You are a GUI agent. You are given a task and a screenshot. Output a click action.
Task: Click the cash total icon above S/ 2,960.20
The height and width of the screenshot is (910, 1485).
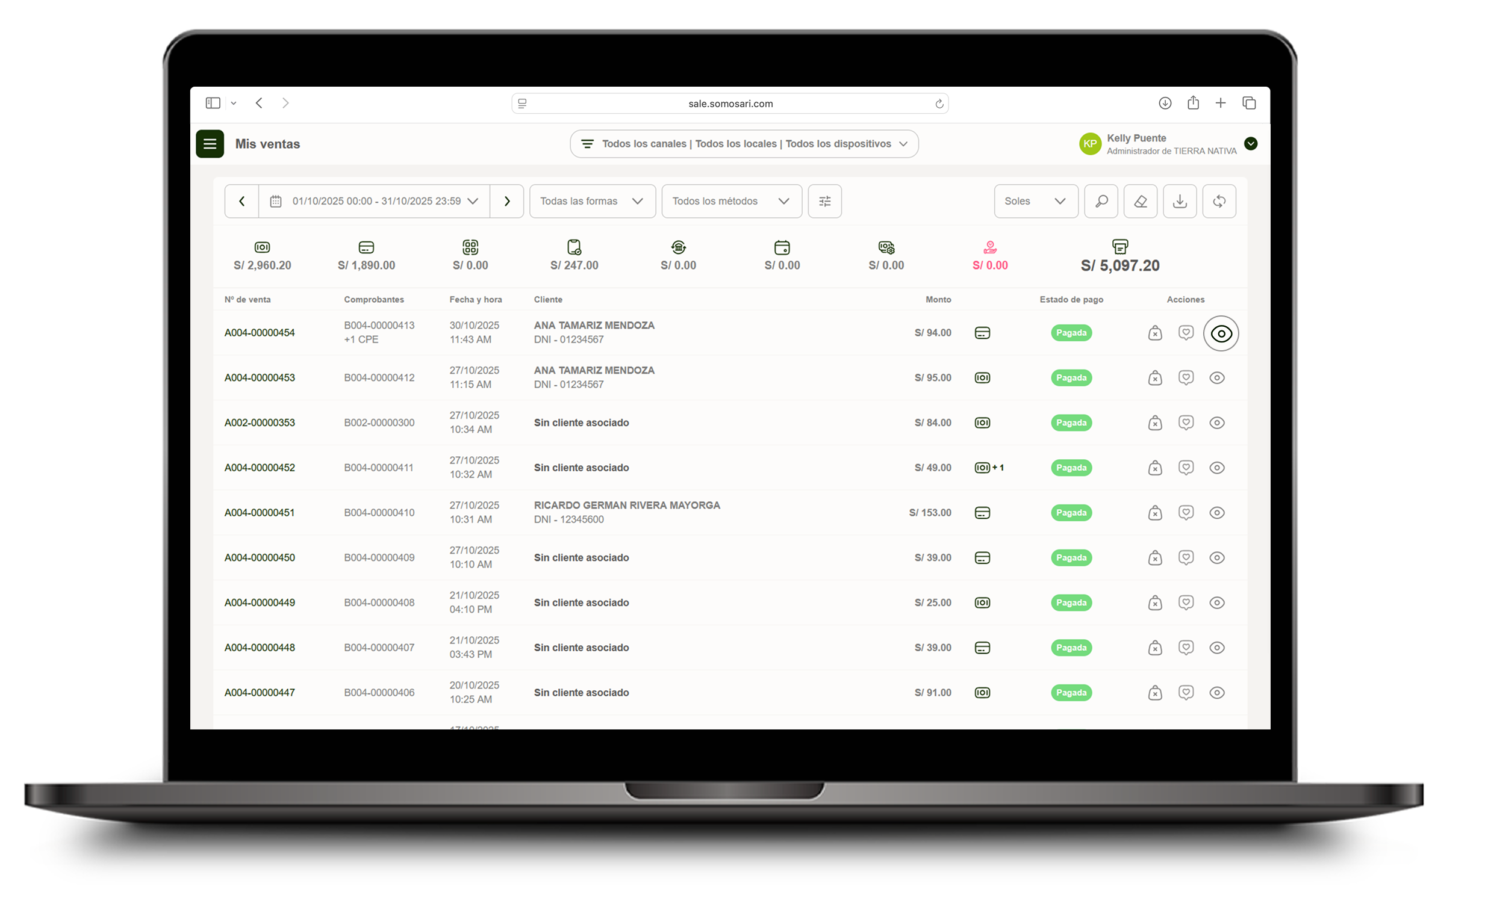[262, 247]
